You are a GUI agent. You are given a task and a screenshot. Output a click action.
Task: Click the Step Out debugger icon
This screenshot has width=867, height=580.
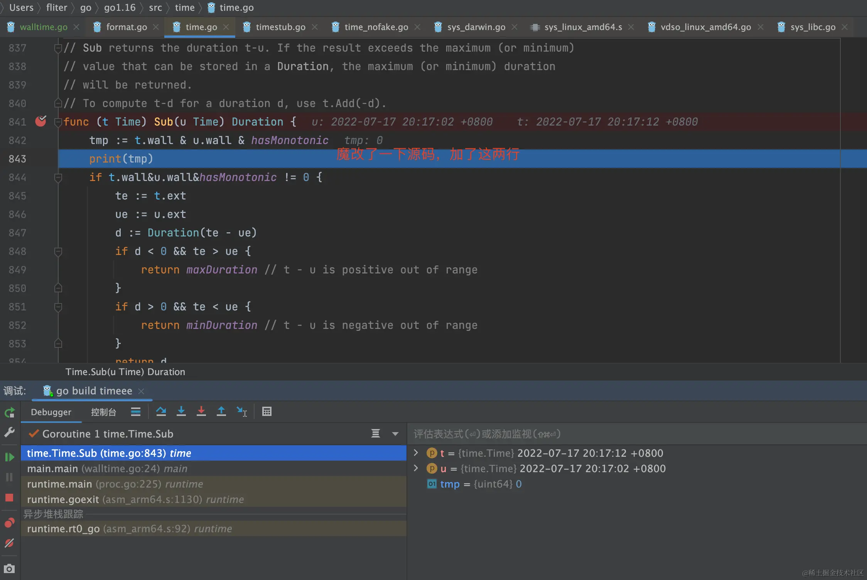(x=221, y=412)
